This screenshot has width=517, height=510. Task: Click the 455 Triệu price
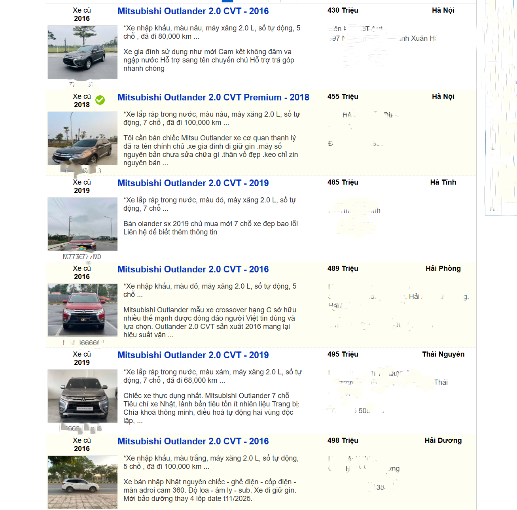pos(343,96)
